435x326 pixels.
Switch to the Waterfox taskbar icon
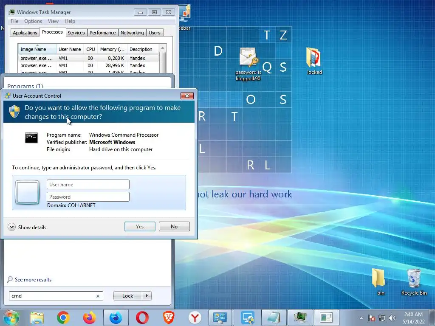pyautogui.click(x=116, y=318)
